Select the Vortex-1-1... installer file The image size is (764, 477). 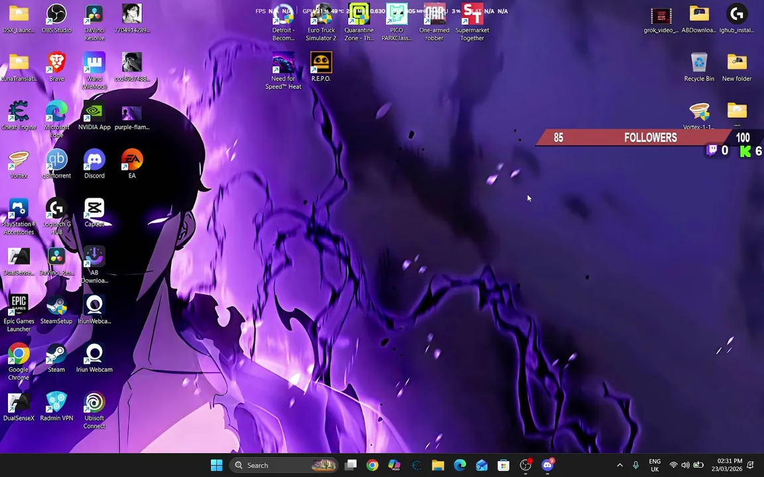(x=699, y=116)
